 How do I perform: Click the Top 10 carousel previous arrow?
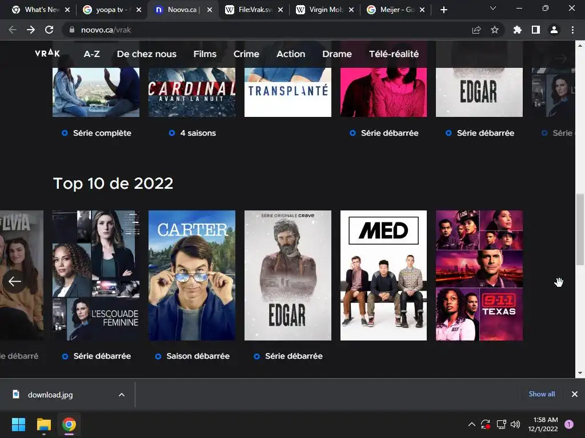(x=14, y=281)
